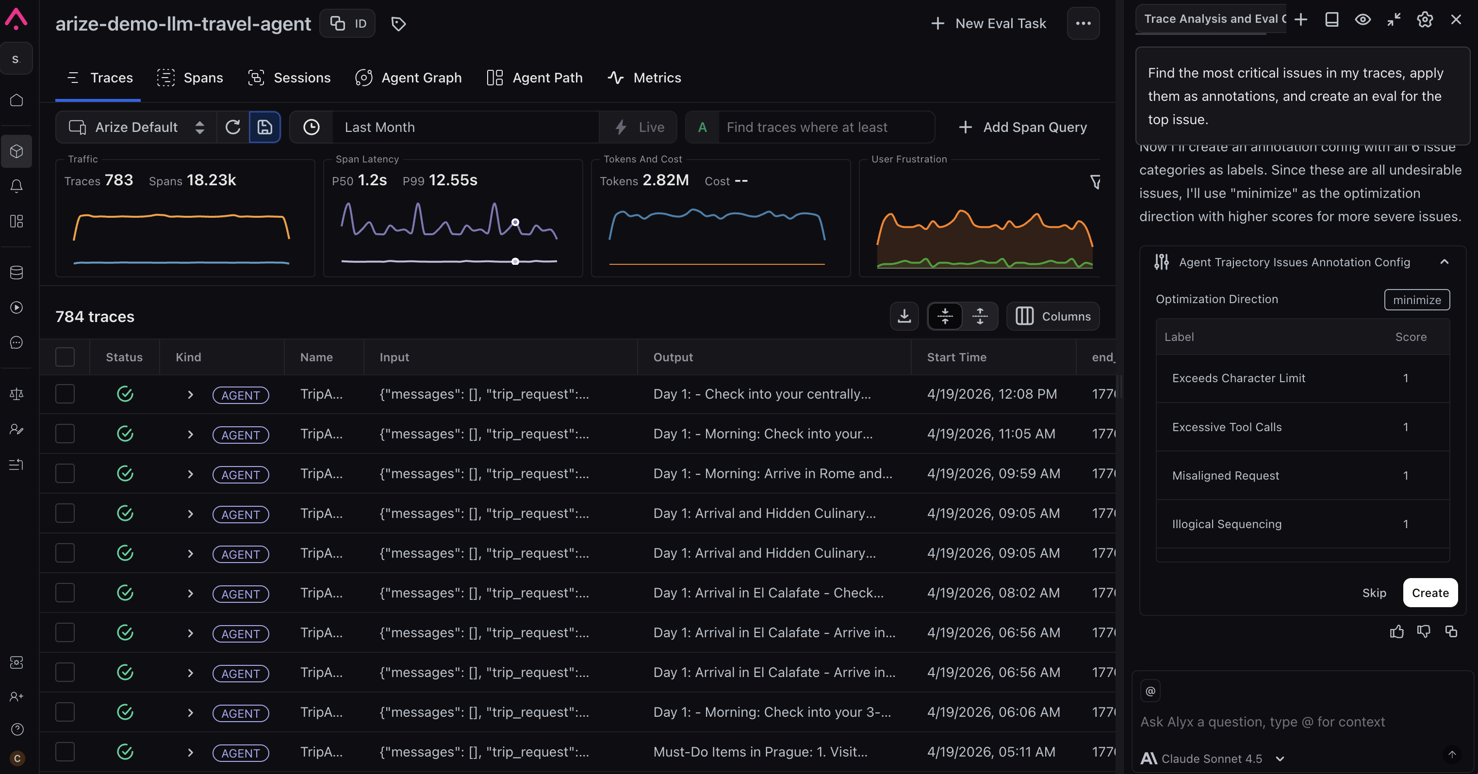Screen dimensions: 1478x774
Task: Click the @ context button
Action: pos(1150,691)
